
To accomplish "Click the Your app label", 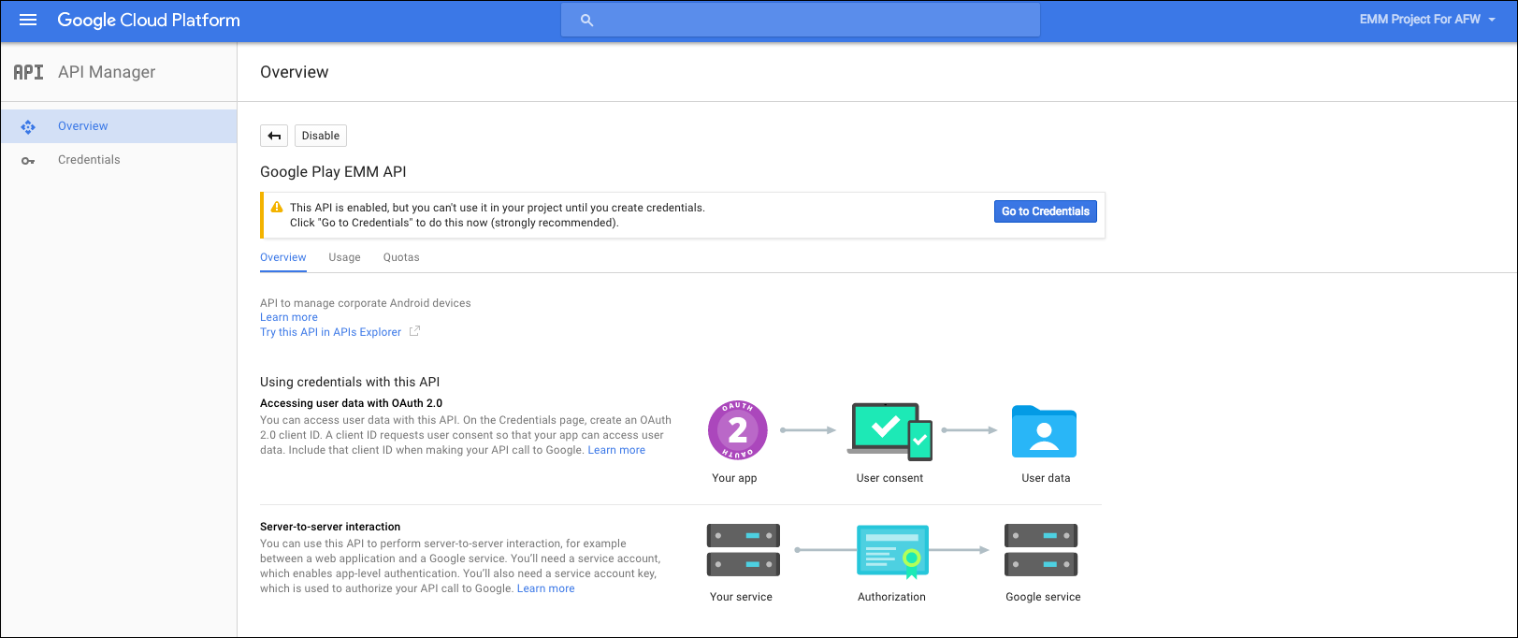I will pyautogui.click(x=734, y=478).
